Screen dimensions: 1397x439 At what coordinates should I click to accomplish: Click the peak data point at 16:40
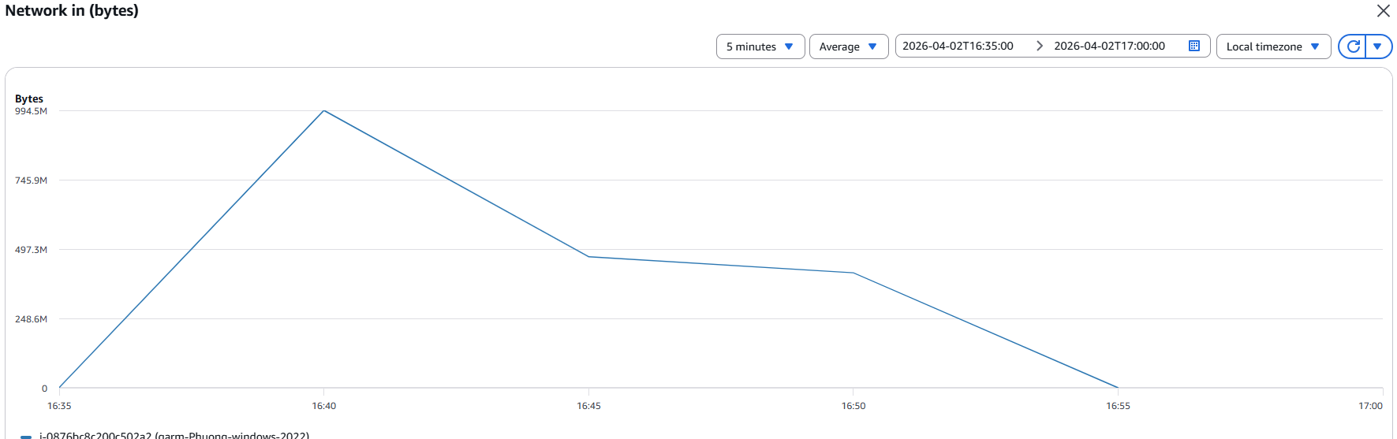coord(324,111)
